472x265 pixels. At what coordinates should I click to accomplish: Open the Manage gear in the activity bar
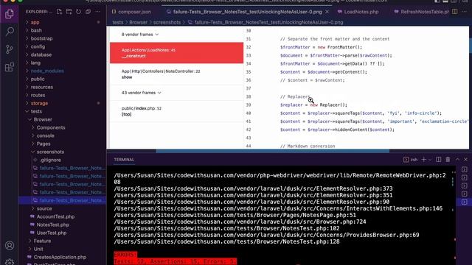pos(10,262)
